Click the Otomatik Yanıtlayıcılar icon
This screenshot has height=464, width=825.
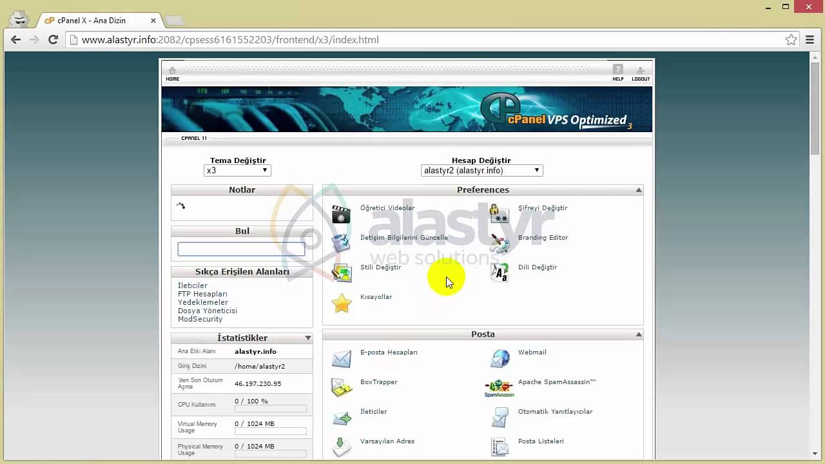click(x=499, y=417)
